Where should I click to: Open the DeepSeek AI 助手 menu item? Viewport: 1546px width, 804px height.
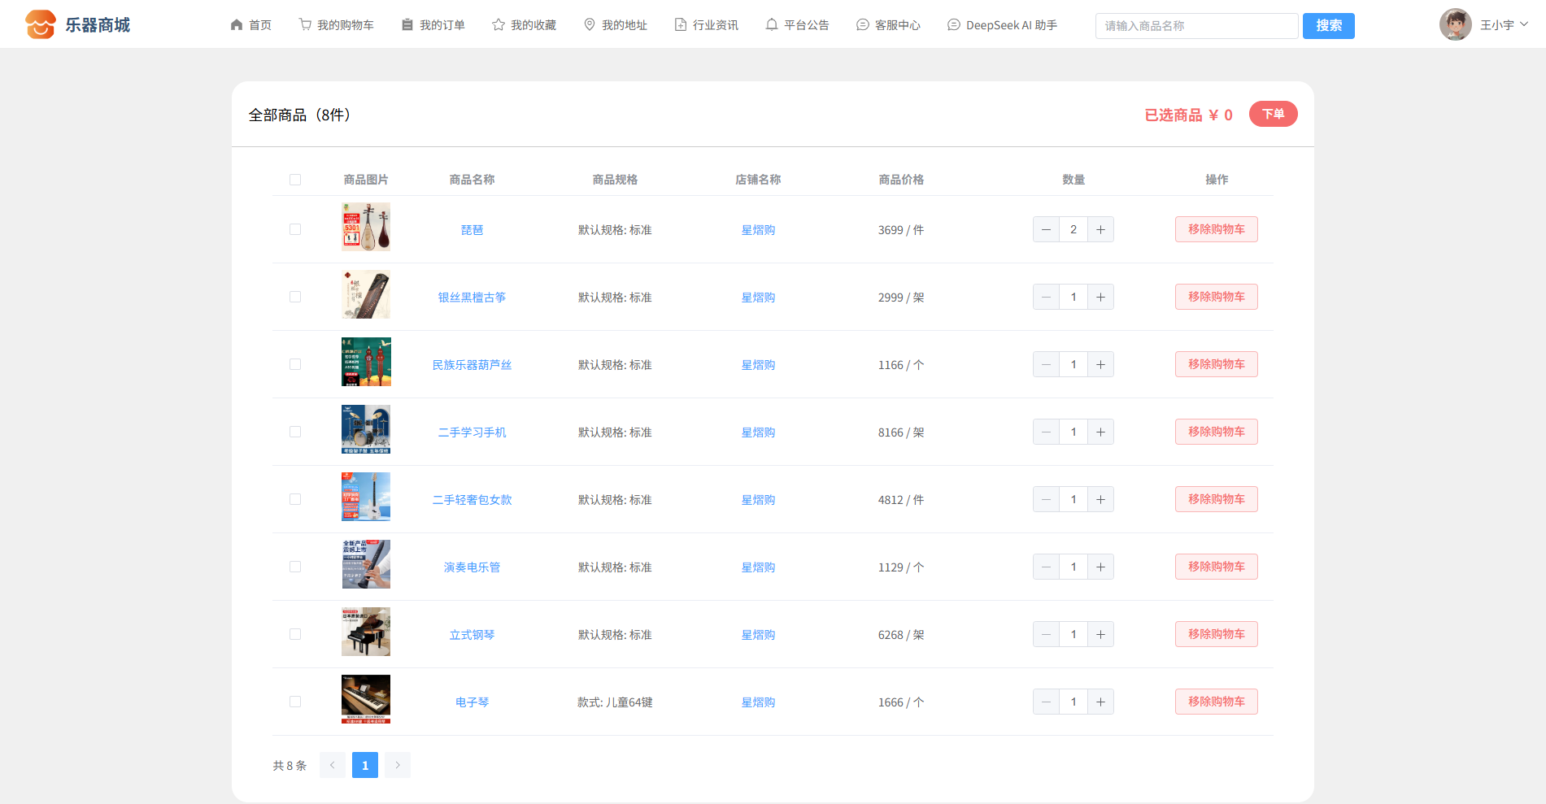[1003, 25]
